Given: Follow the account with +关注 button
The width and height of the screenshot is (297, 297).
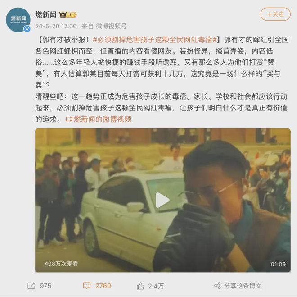Looking at the screenshot, I should (275, 14).
